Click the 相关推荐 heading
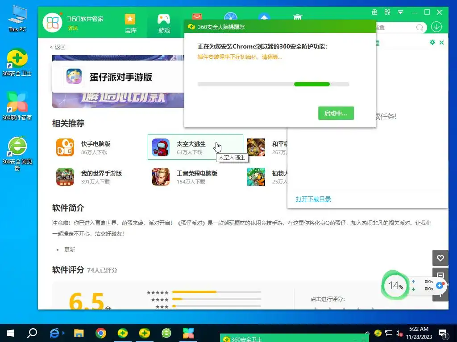 [x=68, y=123]
